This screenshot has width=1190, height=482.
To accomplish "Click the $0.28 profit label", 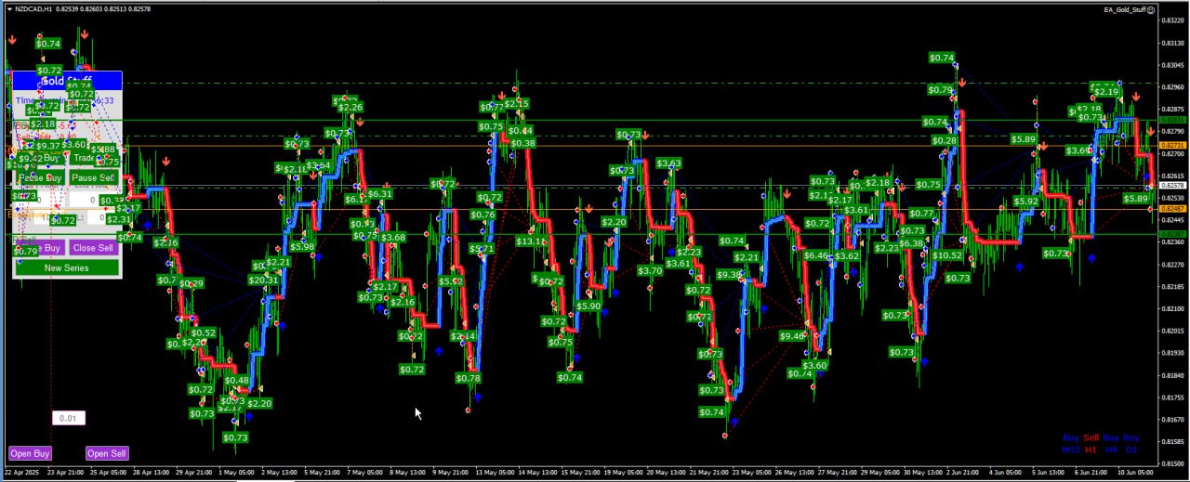I will pyautogui.click(x=945, y=141).
